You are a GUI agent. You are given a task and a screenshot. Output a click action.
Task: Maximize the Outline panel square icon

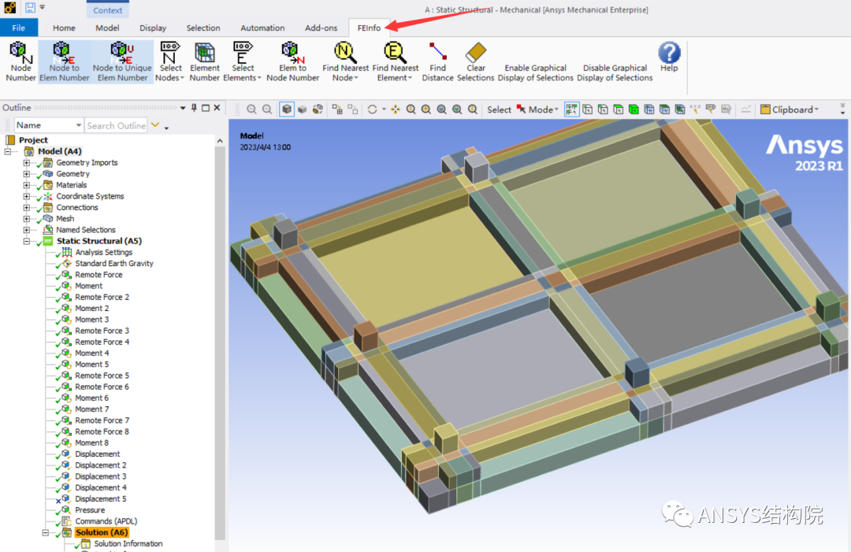pyautogui.click(x=206, y=108)
